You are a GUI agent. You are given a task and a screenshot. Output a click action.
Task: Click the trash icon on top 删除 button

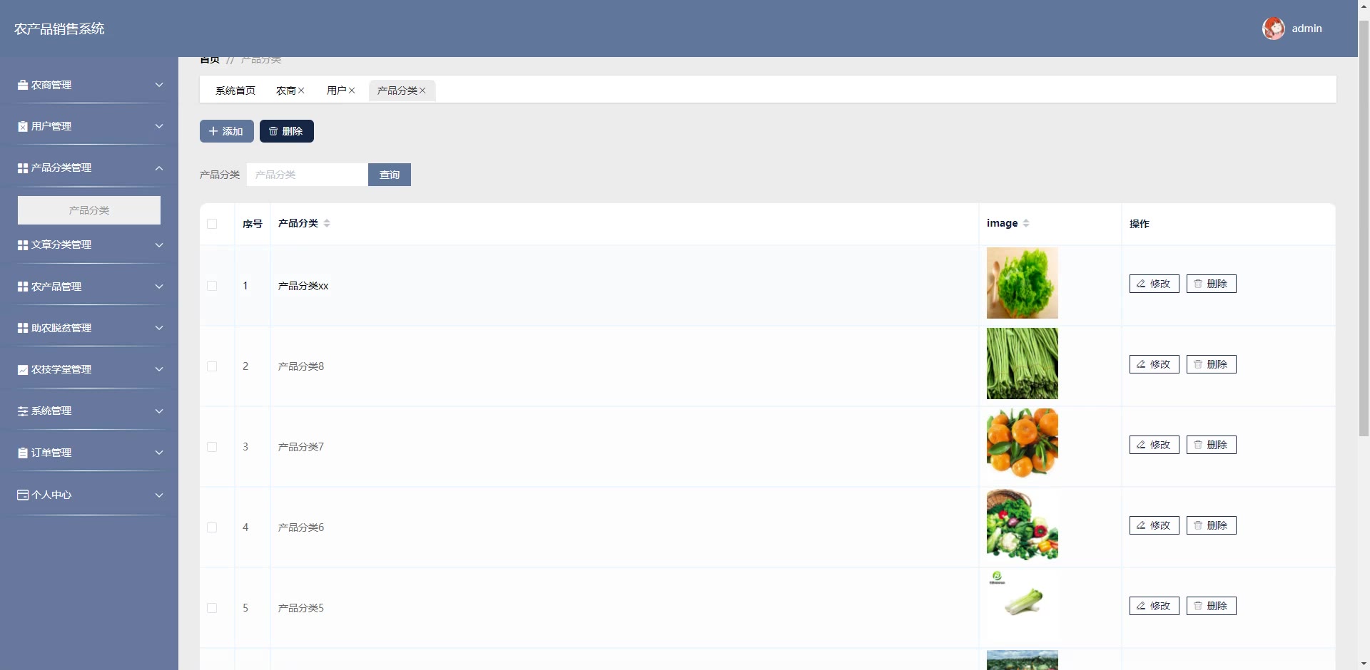[273, 131]
